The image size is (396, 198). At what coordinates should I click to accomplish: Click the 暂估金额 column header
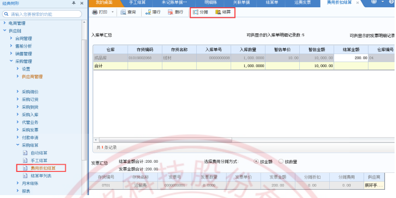[x=317, y=50]
